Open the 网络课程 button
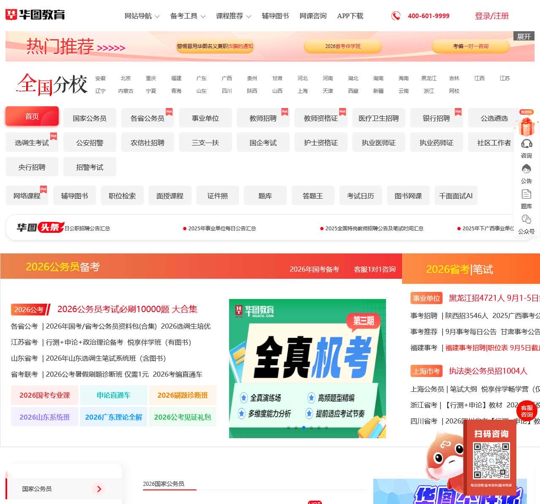Screen dimensions: 540x504 pos(27,196)
